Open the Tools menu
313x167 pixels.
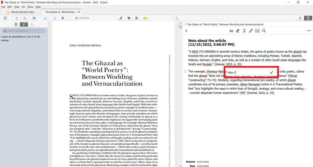coord(30,7)
